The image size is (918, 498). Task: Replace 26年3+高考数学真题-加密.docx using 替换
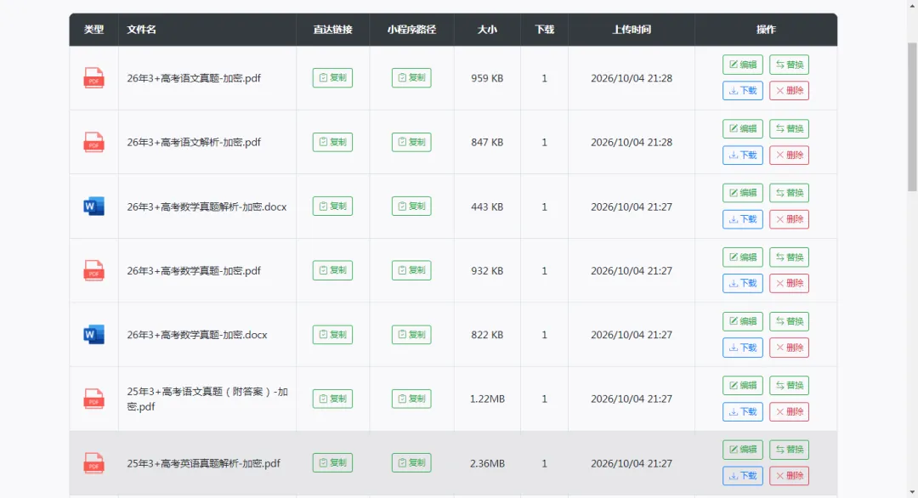pyautogui.click(x=789, y=321)
